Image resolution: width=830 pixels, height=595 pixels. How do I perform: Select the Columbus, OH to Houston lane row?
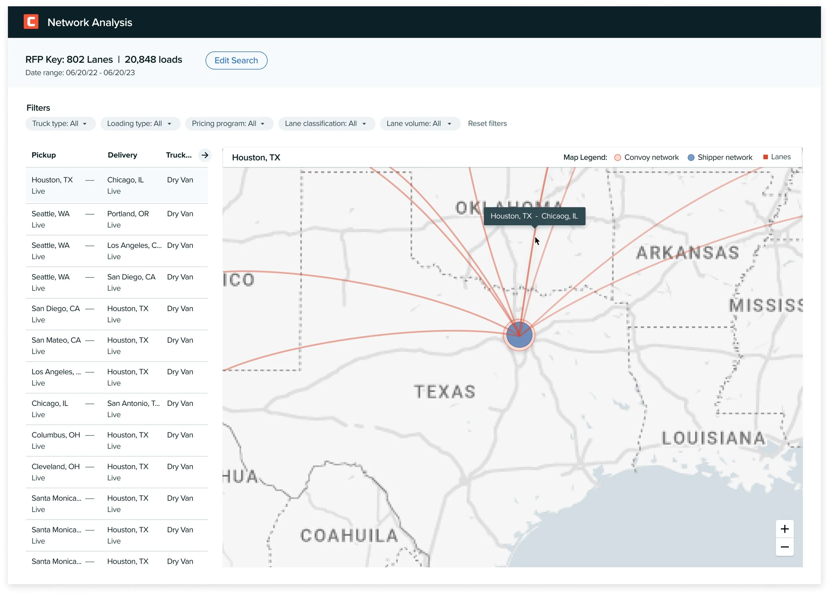click(x=117, y=440)
